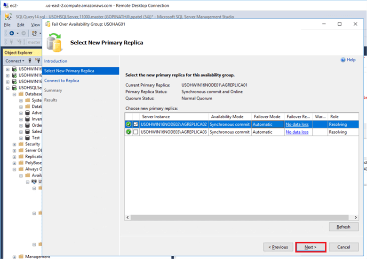Open dropdown arrow next to Navigate Backward

click(x=17, y=33)
